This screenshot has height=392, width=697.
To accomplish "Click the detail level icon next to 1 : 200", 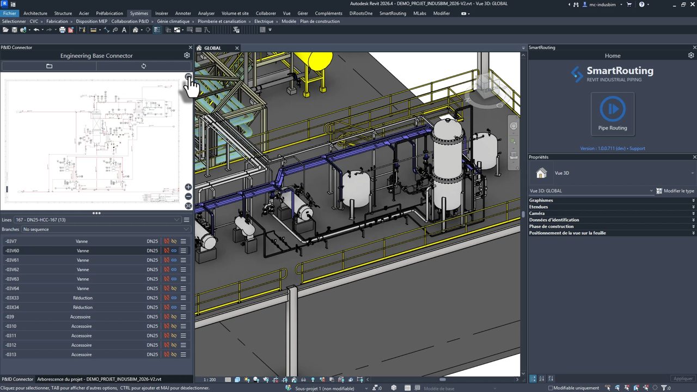I will click(x=228, y=379).
